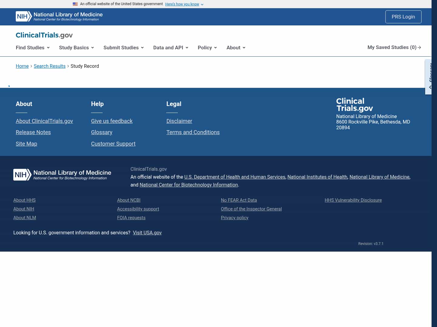Open the Policy dropdown menu
This screenshot has height=327, width=437.
pyautogui.click(x=207, y=48)
